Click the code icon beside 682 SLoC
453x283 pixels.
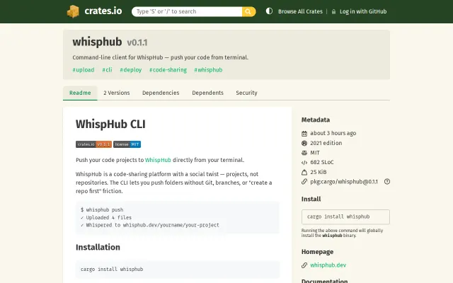click(x=304, y=162)
